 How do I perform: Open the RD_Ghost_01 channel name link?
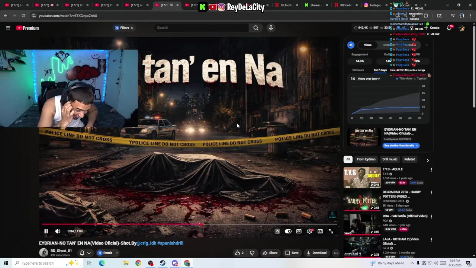pyautogui.click(x=61, y=251)
